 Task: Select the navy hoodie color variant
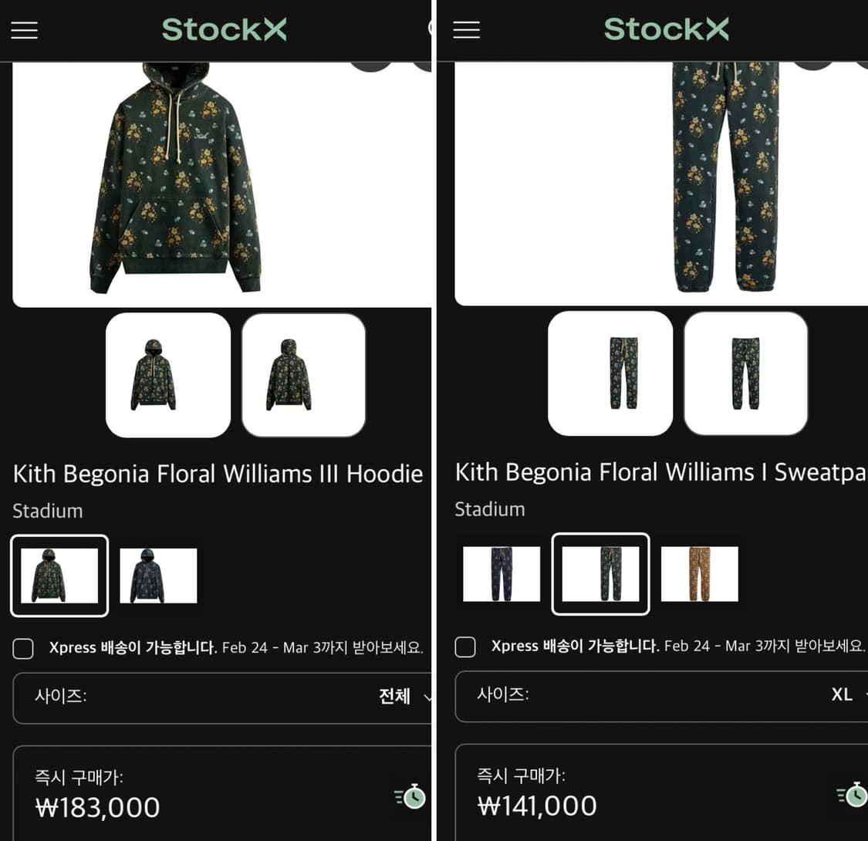(158, 576)
